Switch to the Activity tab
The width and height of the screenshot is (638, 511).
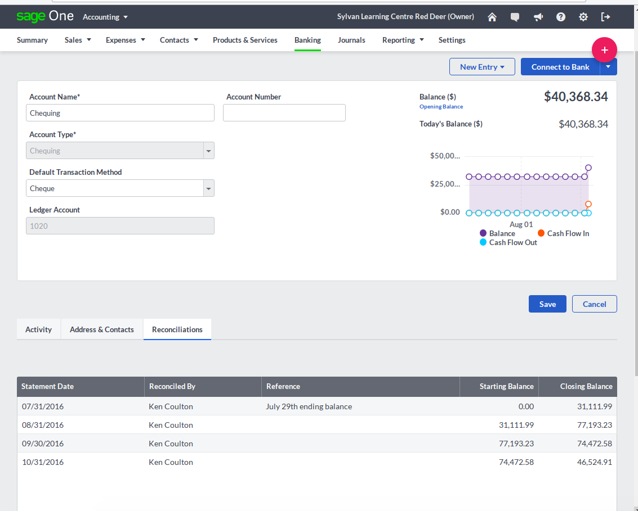click(39, 329)
